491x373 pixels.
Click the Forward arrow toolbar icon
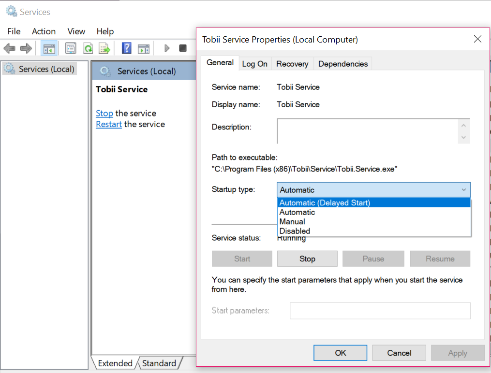[26, 48]
